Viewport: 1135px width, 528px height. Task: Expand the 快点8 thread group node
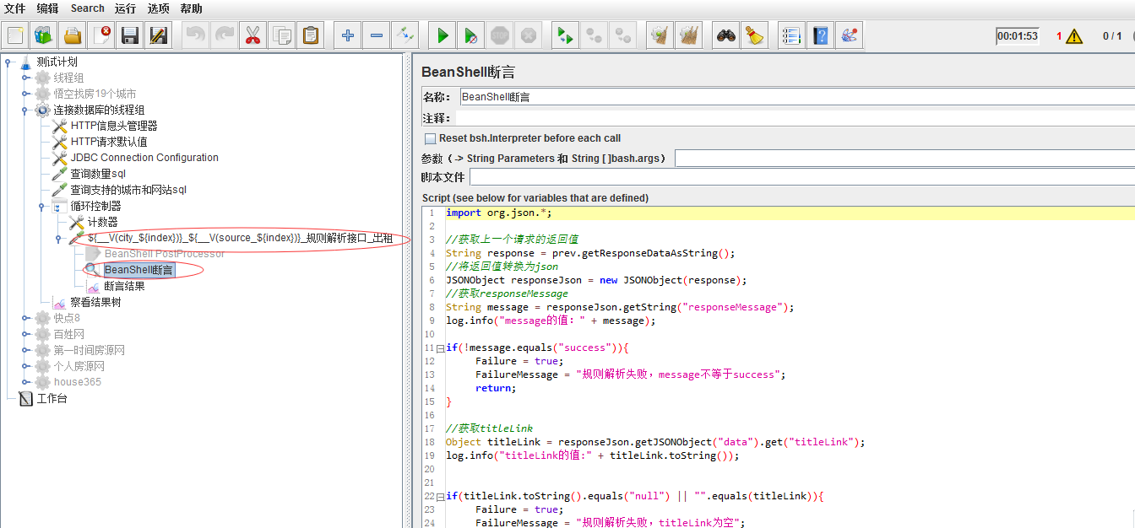pos(26,318)
